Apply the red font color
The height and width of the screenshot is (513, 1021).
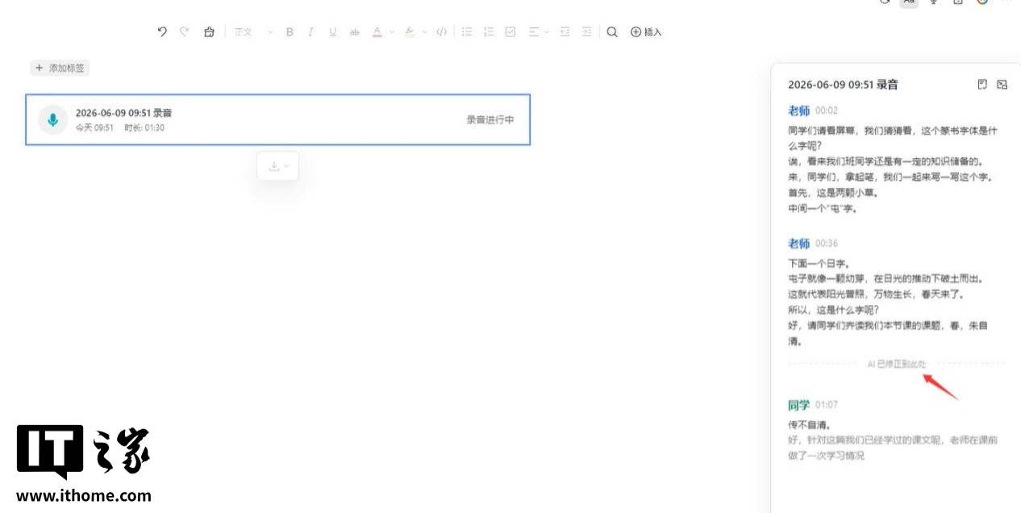point(377,32)
